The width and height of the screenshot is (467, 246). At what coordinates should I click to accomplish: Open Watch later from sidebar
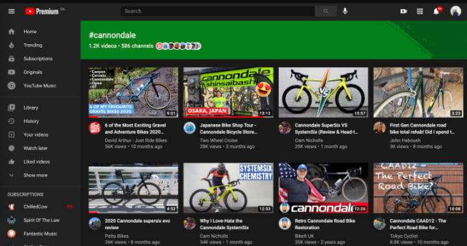point(40,148)
